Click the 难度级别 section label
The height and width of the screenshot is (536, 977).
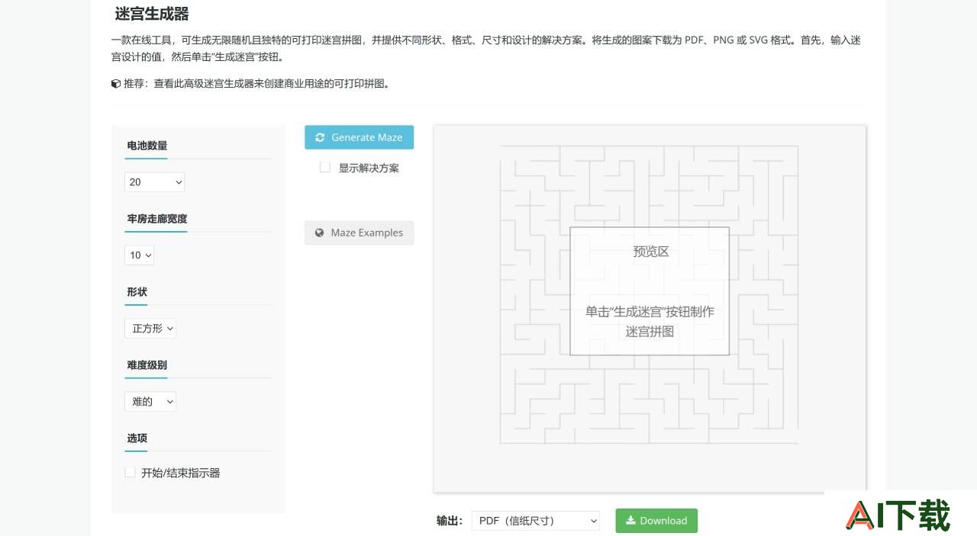point(147,365)
